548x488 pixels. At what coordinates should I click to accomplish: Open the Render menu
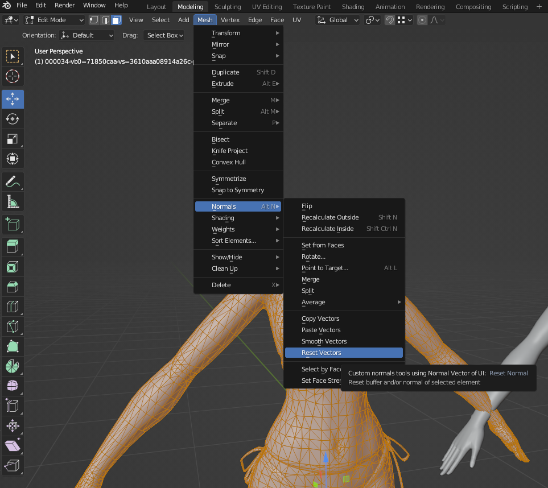(65, 5)
